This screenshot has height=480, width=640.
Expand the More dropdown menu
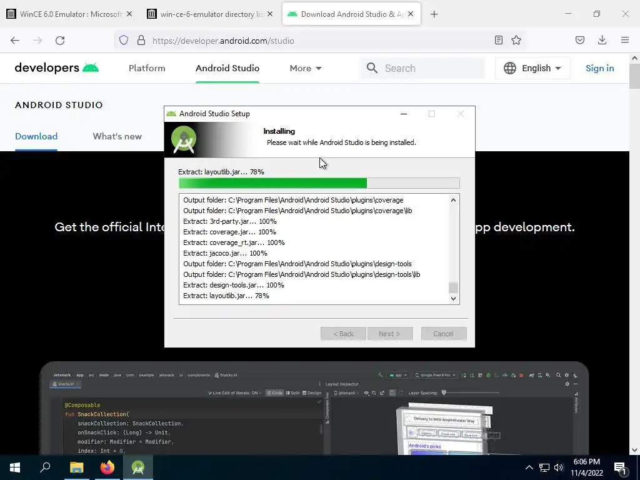click(306, 68)
